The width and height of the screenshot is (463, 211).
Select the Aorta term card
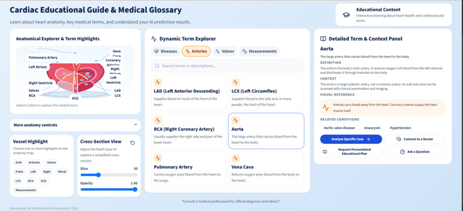[x=266, y=131]
